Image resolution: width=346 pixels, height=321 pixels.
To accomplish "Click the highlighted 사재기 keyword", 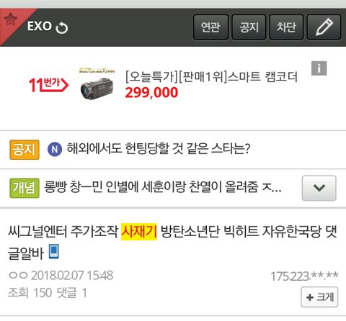I will coord(139,232).
